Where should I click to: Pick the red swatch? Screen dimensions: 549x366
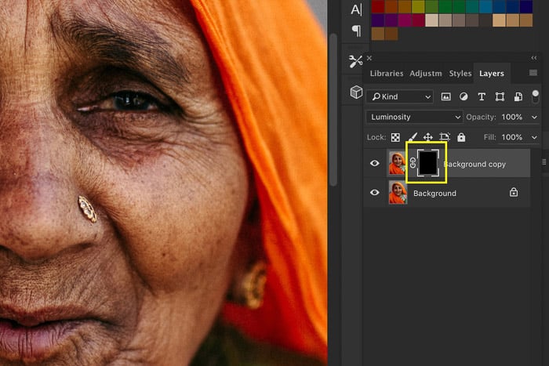click(x=378, y=6)
